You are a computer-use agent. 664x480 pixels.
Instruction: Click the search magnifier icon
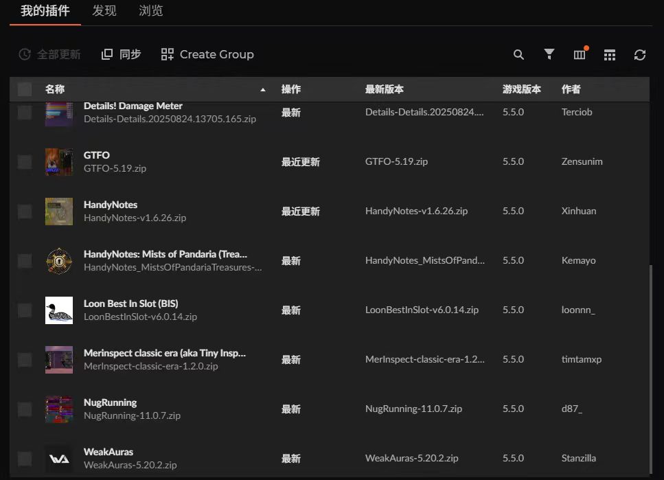point(518,55)
